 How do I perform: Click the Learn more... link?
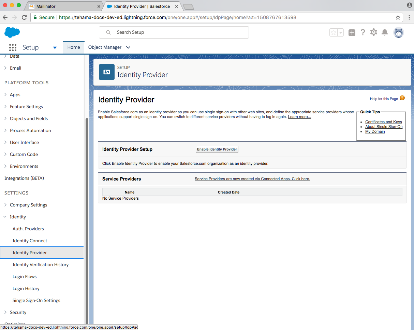coord(299,117)
